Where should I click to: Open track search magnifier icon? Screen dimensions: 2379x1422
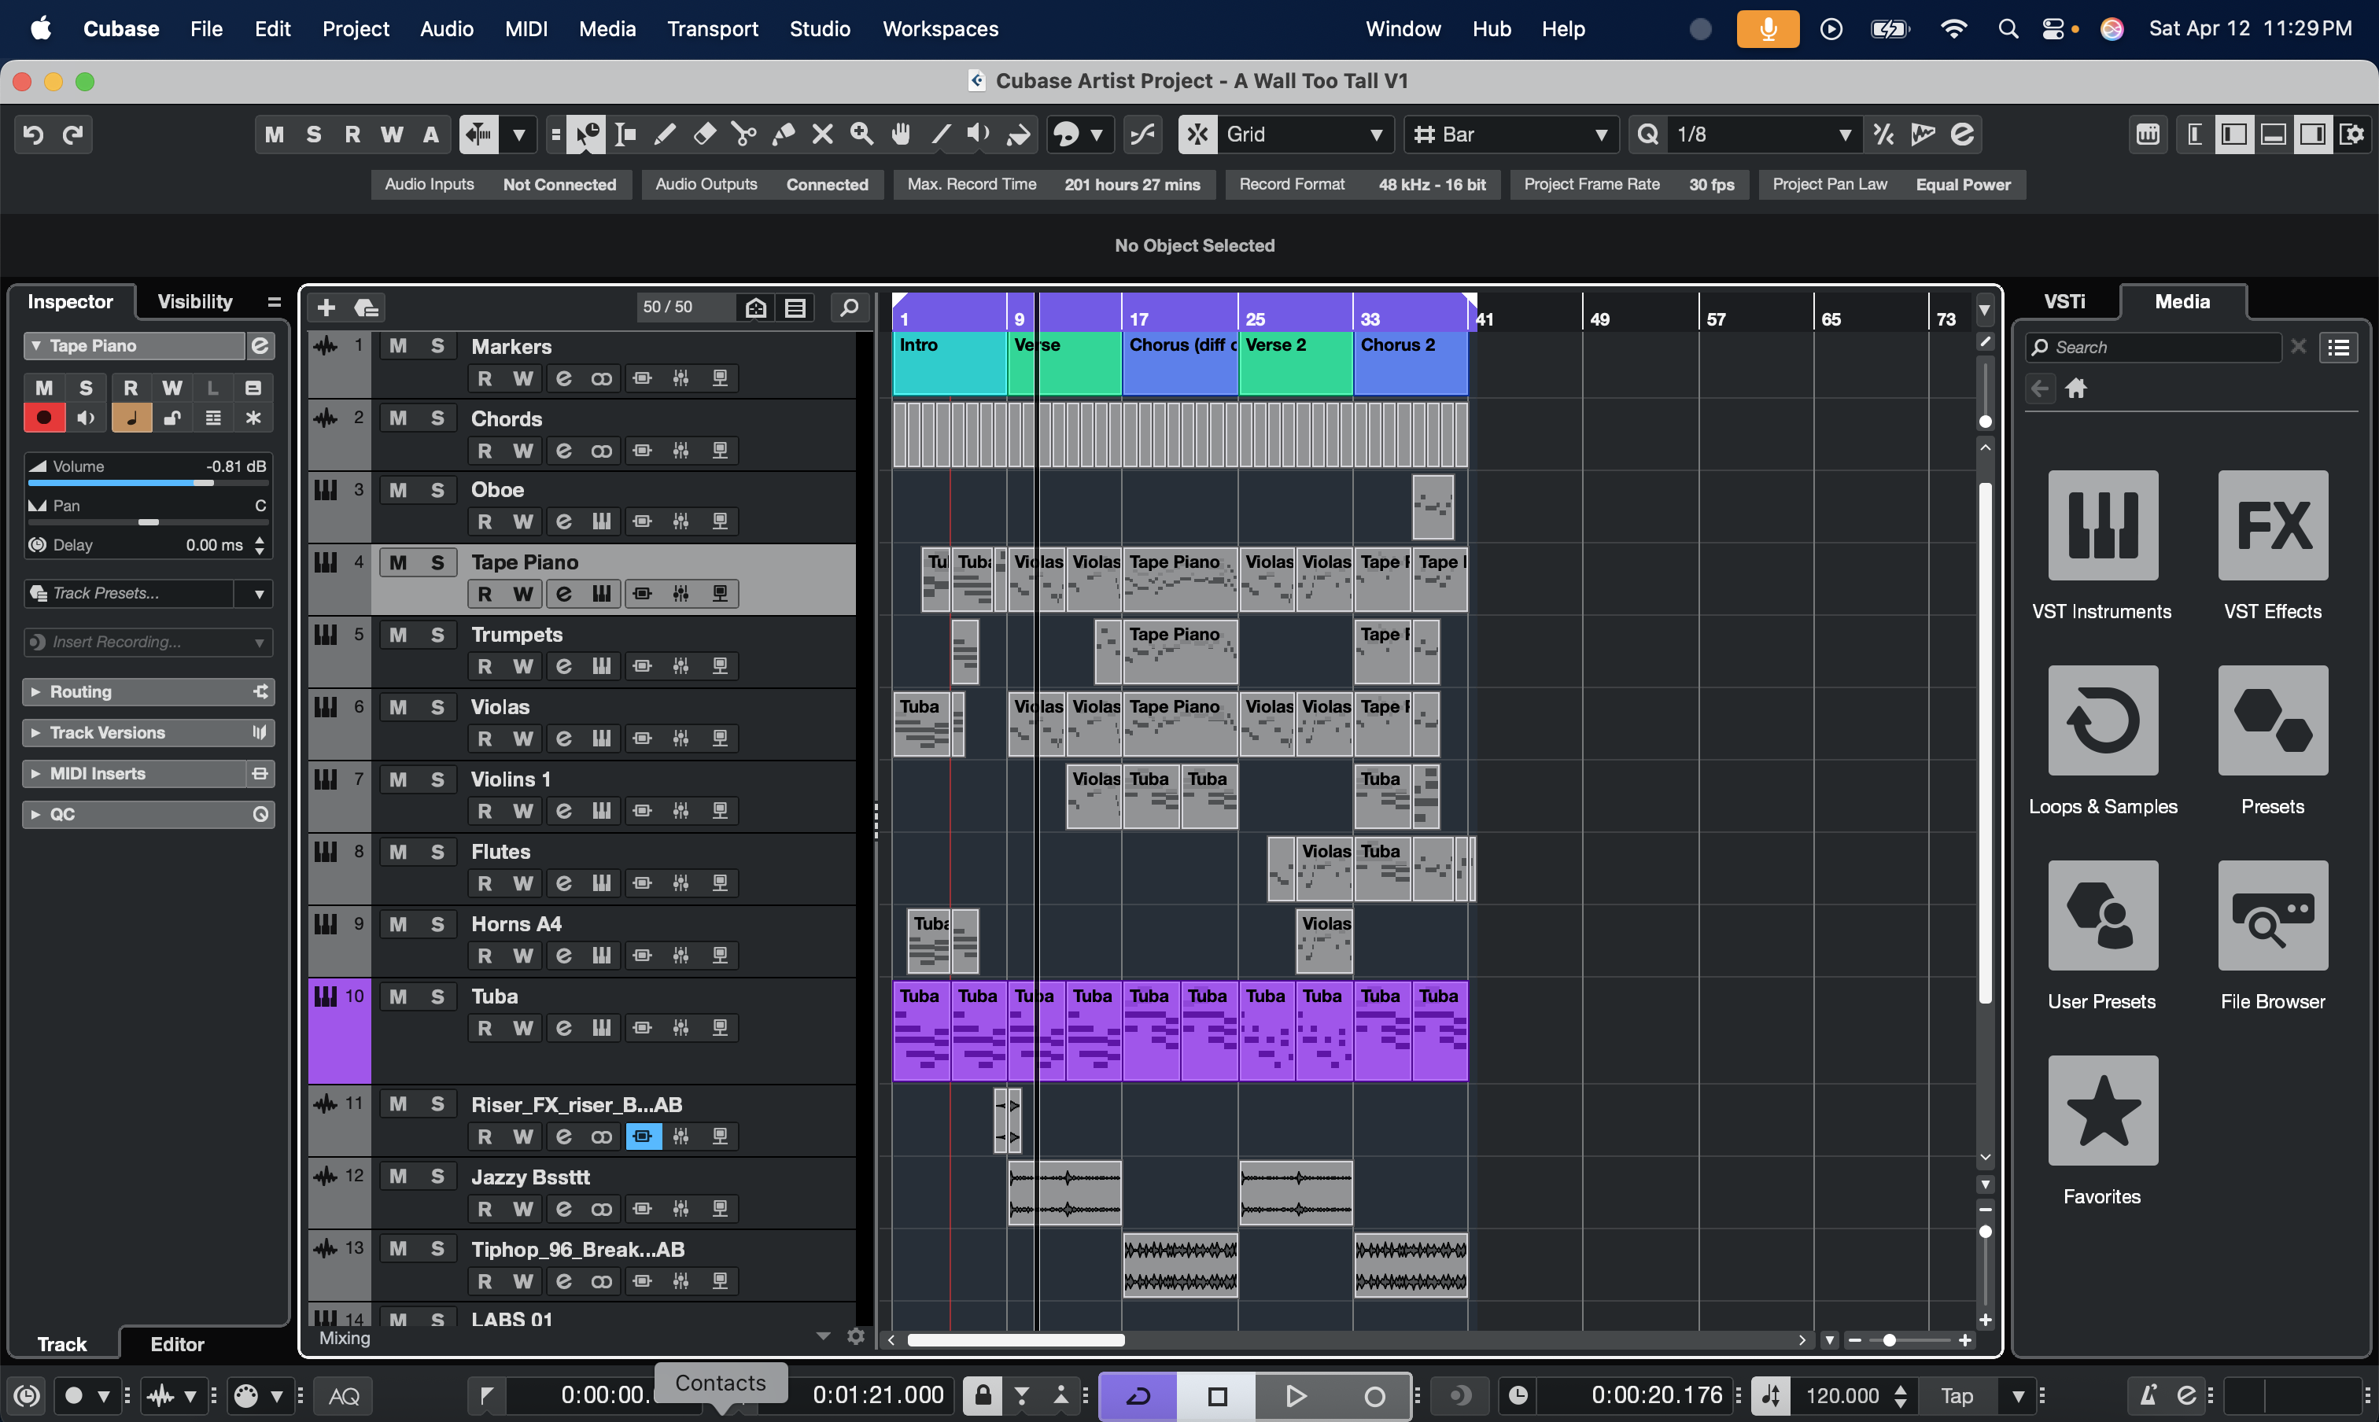(x=849, y=308)
